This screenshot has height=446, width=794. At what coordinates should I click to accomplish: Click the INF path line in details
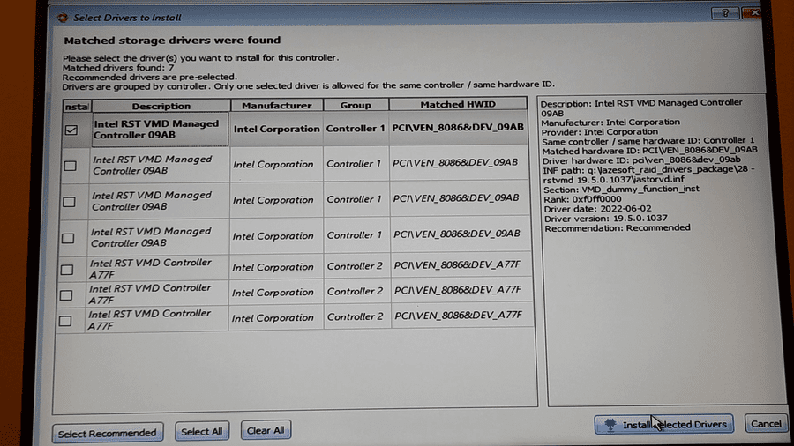[x=648, y=175]
